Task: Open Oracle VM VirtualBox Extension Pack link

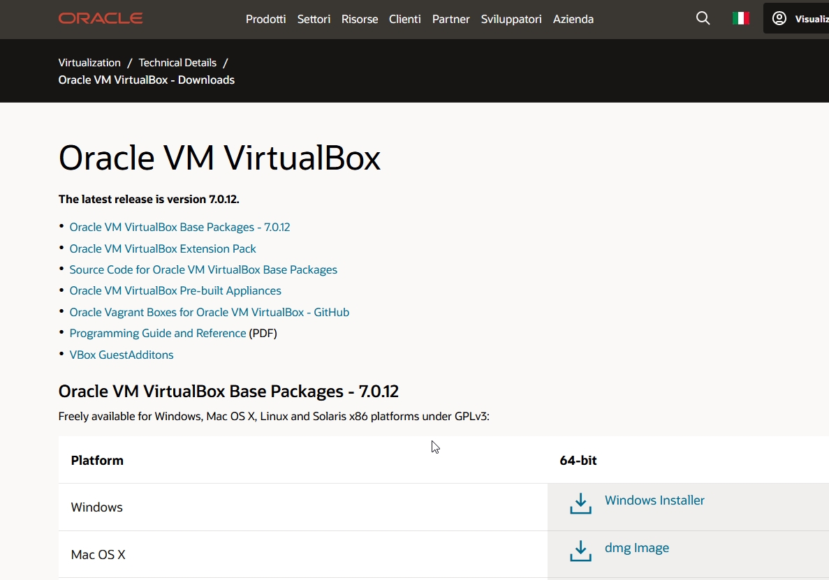Action: (163, 248)
